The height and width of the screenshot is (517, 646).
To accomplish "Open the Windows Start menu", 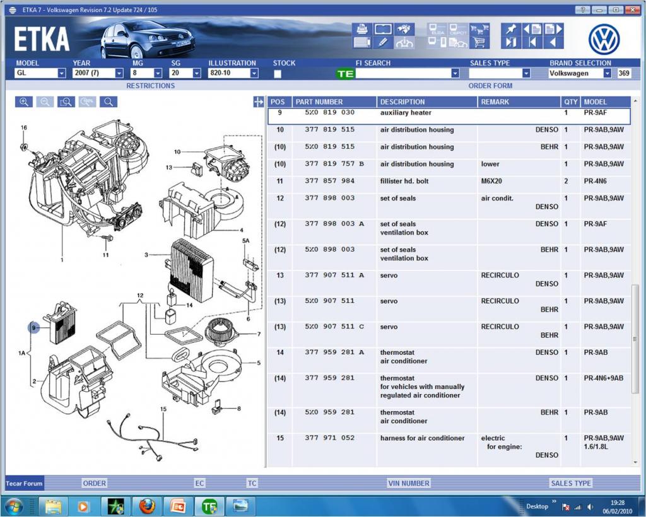I will [x=15, y=506].
